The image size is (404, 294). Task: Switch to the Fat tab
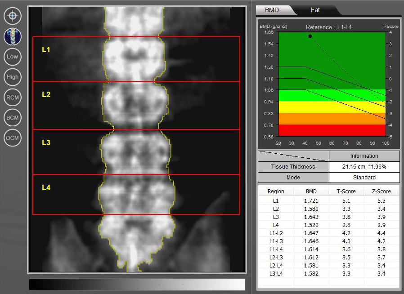tap(315, 10)
